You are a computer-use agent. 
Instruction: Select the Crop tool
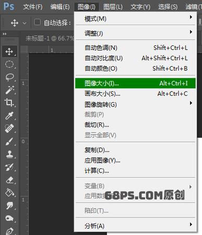tap(9, 103)
